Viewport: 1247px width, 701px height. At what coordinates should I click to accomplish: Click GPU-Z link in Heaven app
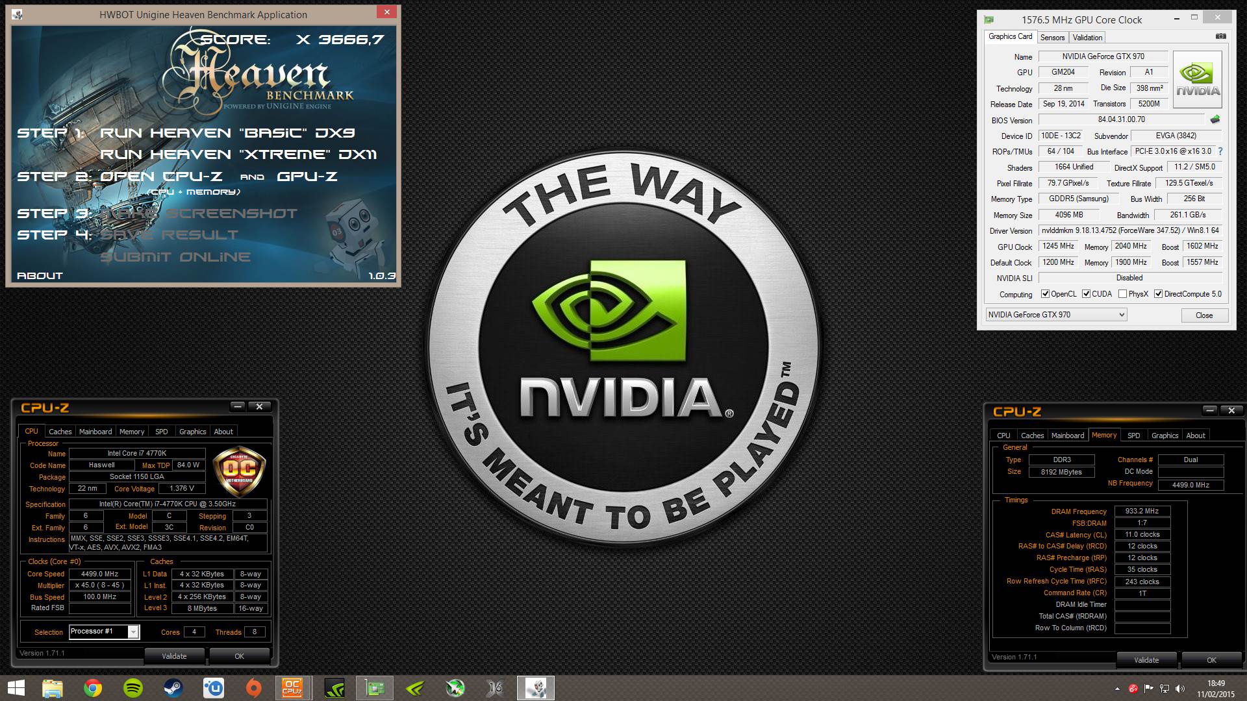pyautogui.click(x=307, y=177)
